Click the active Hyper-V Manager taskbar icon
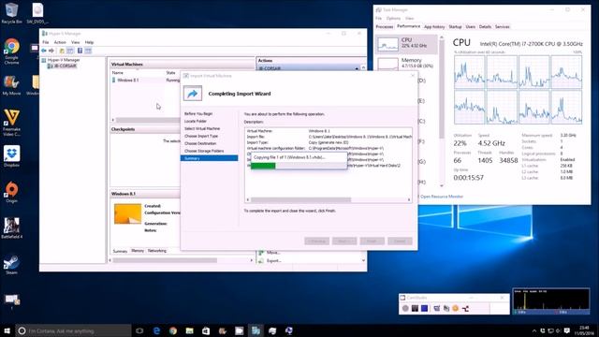This screenshot has width=599, height=337. (256, 330)
